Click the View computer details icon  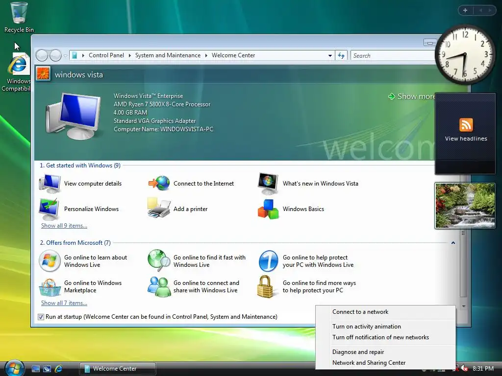[x=50, y=184]
